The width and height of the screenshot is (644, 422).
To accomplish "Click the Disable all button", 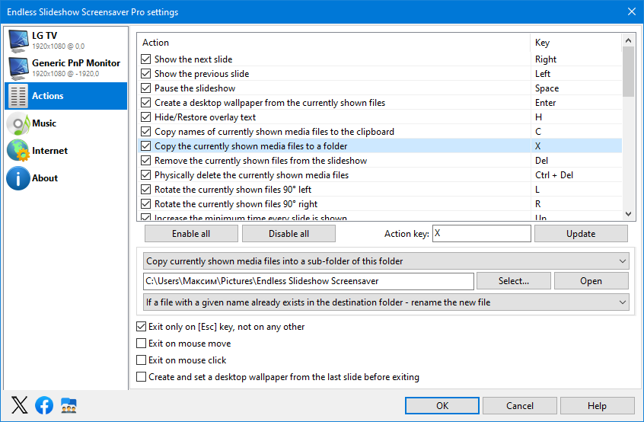I will (289, 234).
